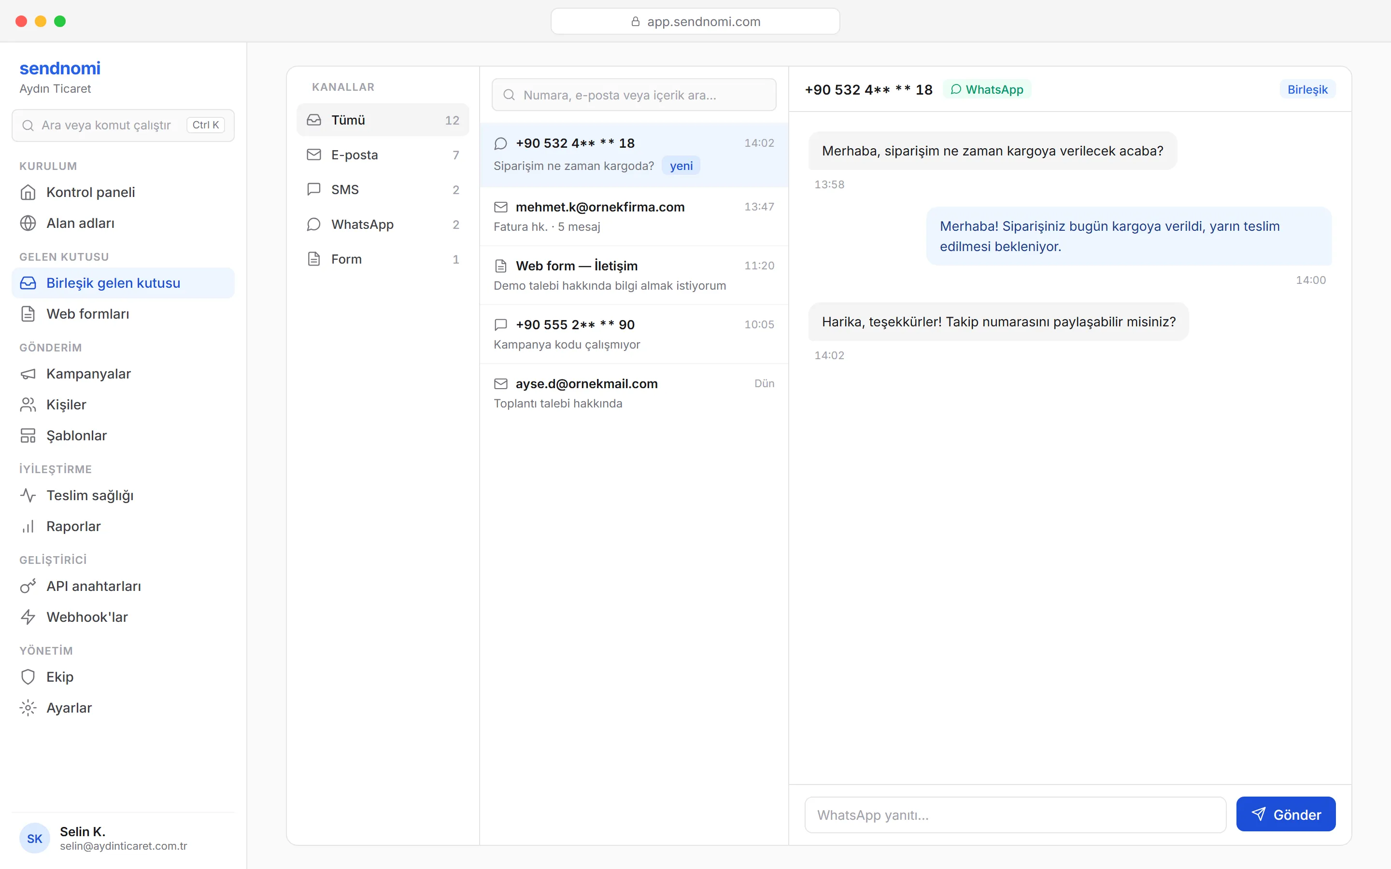
Task: Click the sendnomi logo
Action: pos(60,69)
